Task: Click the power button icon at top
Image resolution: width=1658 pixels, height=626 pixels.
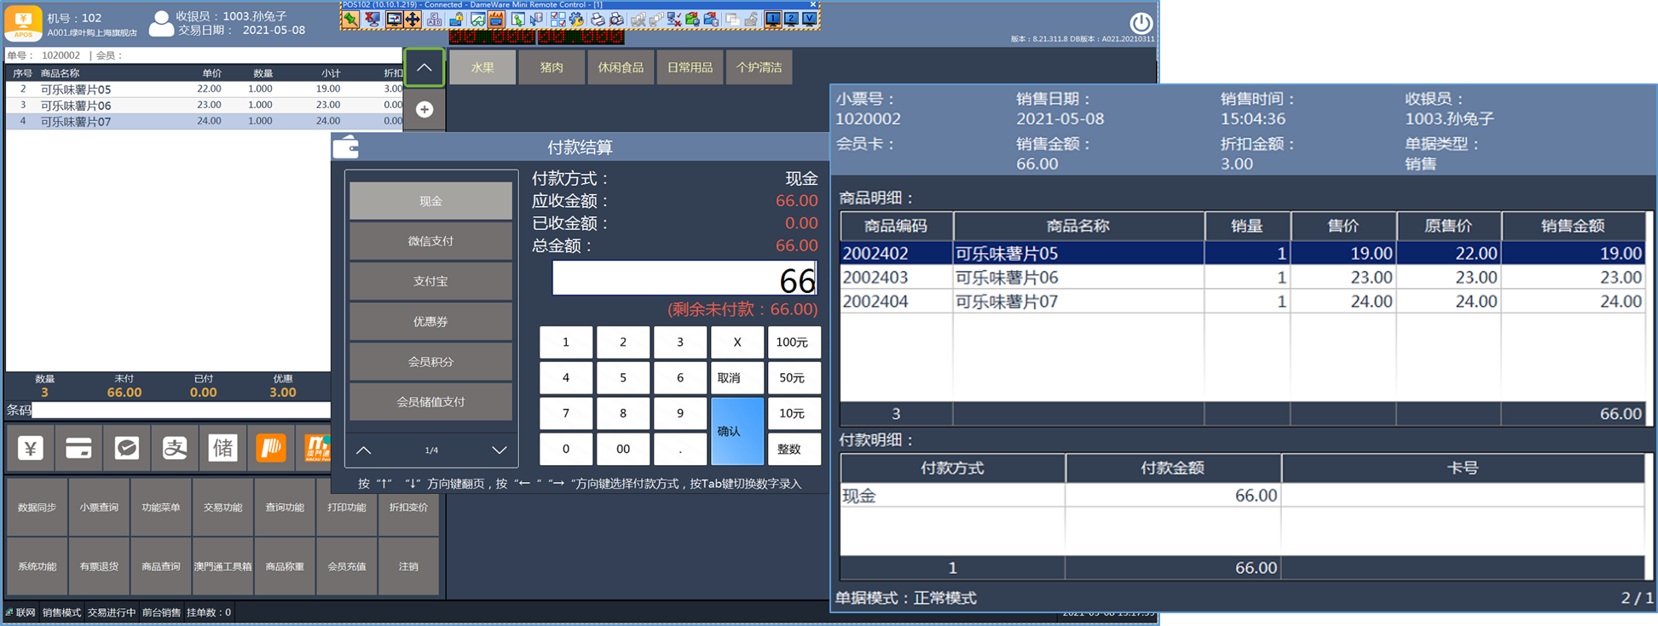Action: coord(1141,23)
